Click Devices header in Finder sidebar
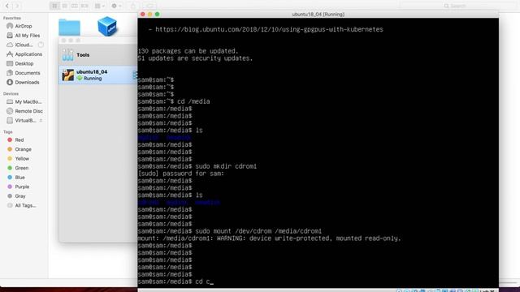The width and height of the screenshot is (520, 292). 11,94
